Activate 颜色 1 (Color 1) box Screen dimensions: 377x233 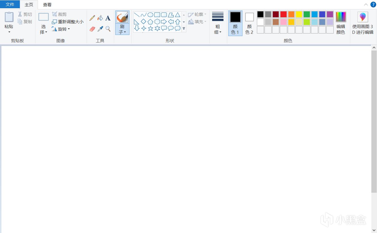(x=235, y=23)
